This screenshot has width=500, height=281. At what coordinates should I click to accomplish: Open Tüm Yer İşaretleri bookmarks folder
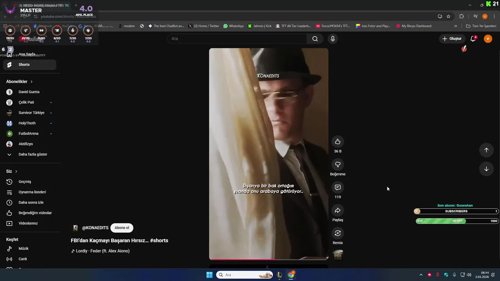(x=481, y=26)
